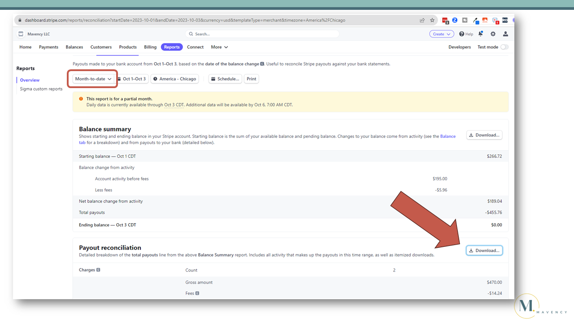
Task: Click the Schedule... button
Action: click(x=225, y=79)
